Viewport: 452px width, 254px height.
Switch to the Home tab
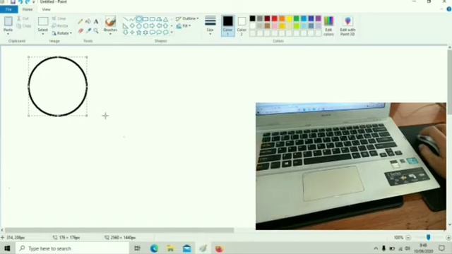coord(28,9)
